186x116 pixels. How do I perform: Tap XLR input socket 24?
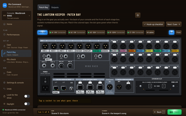[x=114, y=72]
